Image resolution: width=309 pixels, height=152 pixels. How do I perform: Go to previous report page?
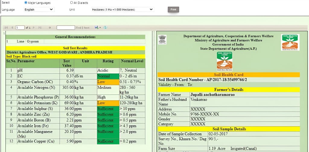12,27
